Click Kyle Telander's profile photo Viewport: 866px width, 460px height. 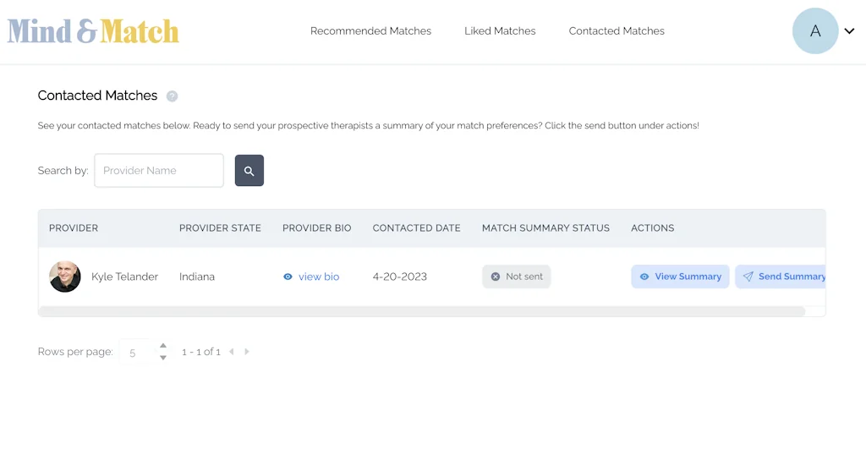pos(65,277)
